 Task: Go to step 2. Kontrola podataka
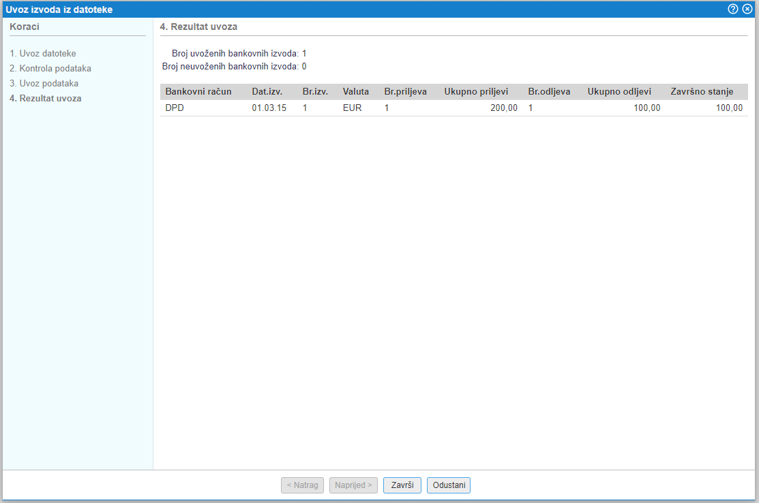coord(50,69)
